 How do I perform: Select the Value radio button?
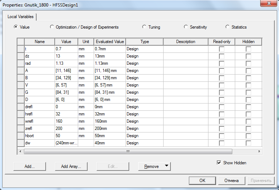tap(16, 27)
